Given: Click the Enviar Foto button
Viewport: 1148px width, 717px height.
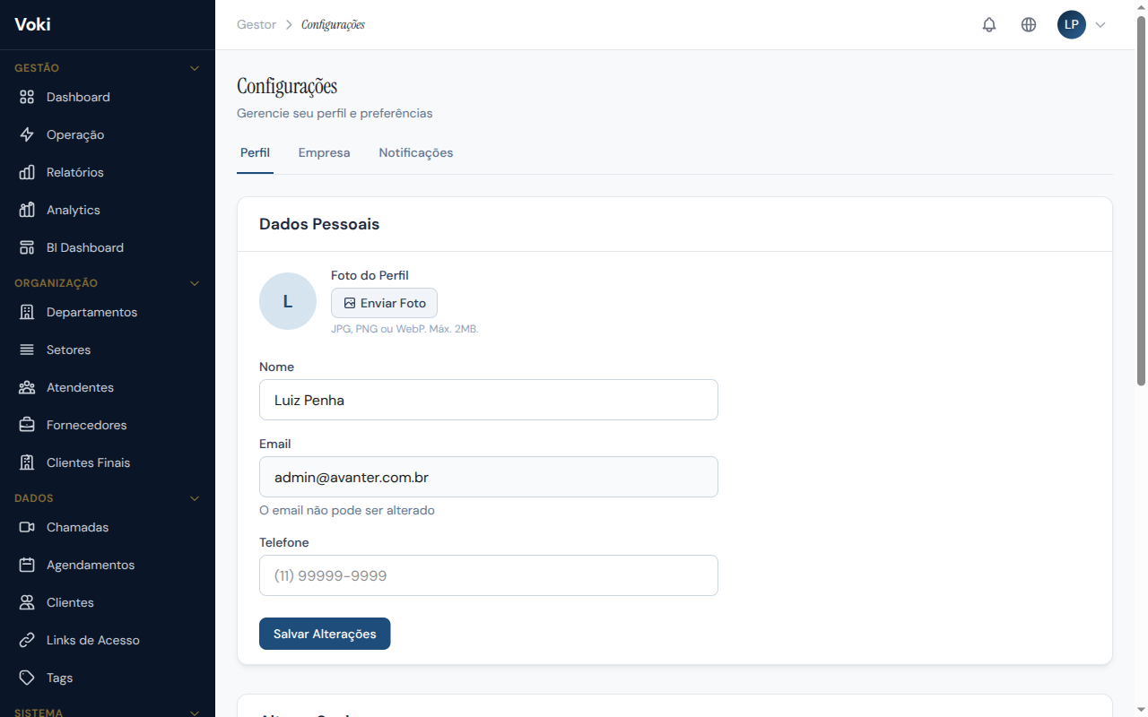Looking at the screenshot, I should click(384, 303).
